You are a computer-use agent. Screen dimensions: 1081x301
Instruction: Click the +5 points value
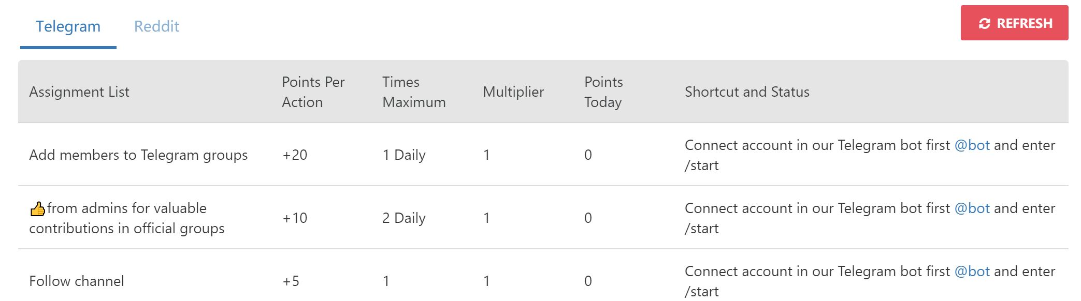(x=291, y=281)
